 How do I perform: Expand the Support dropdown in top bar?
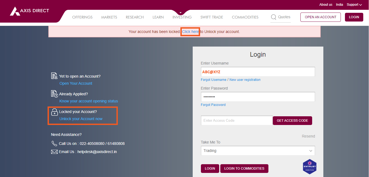coord(354,5)
